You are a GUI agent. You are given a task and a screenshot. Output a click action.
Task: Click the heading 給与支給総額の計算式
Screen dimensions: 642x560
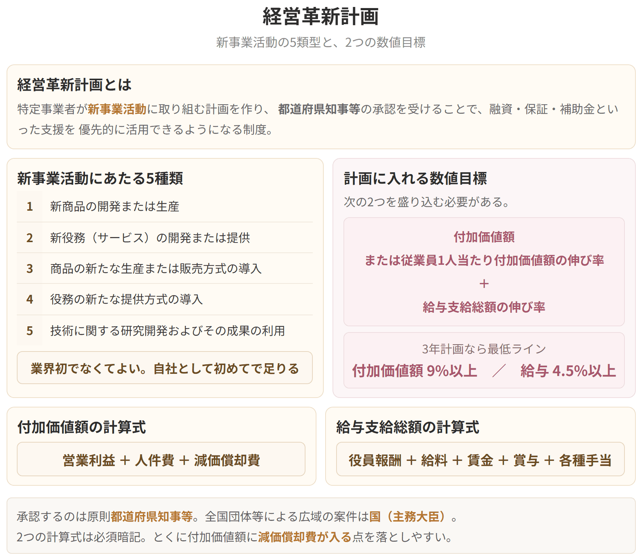(408, 427)
